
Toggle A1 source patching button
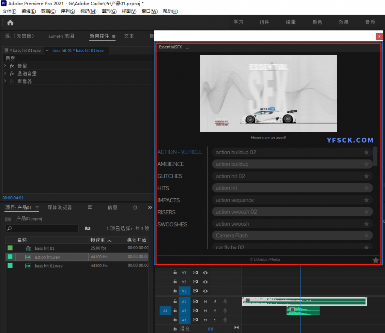click(165, 311)
